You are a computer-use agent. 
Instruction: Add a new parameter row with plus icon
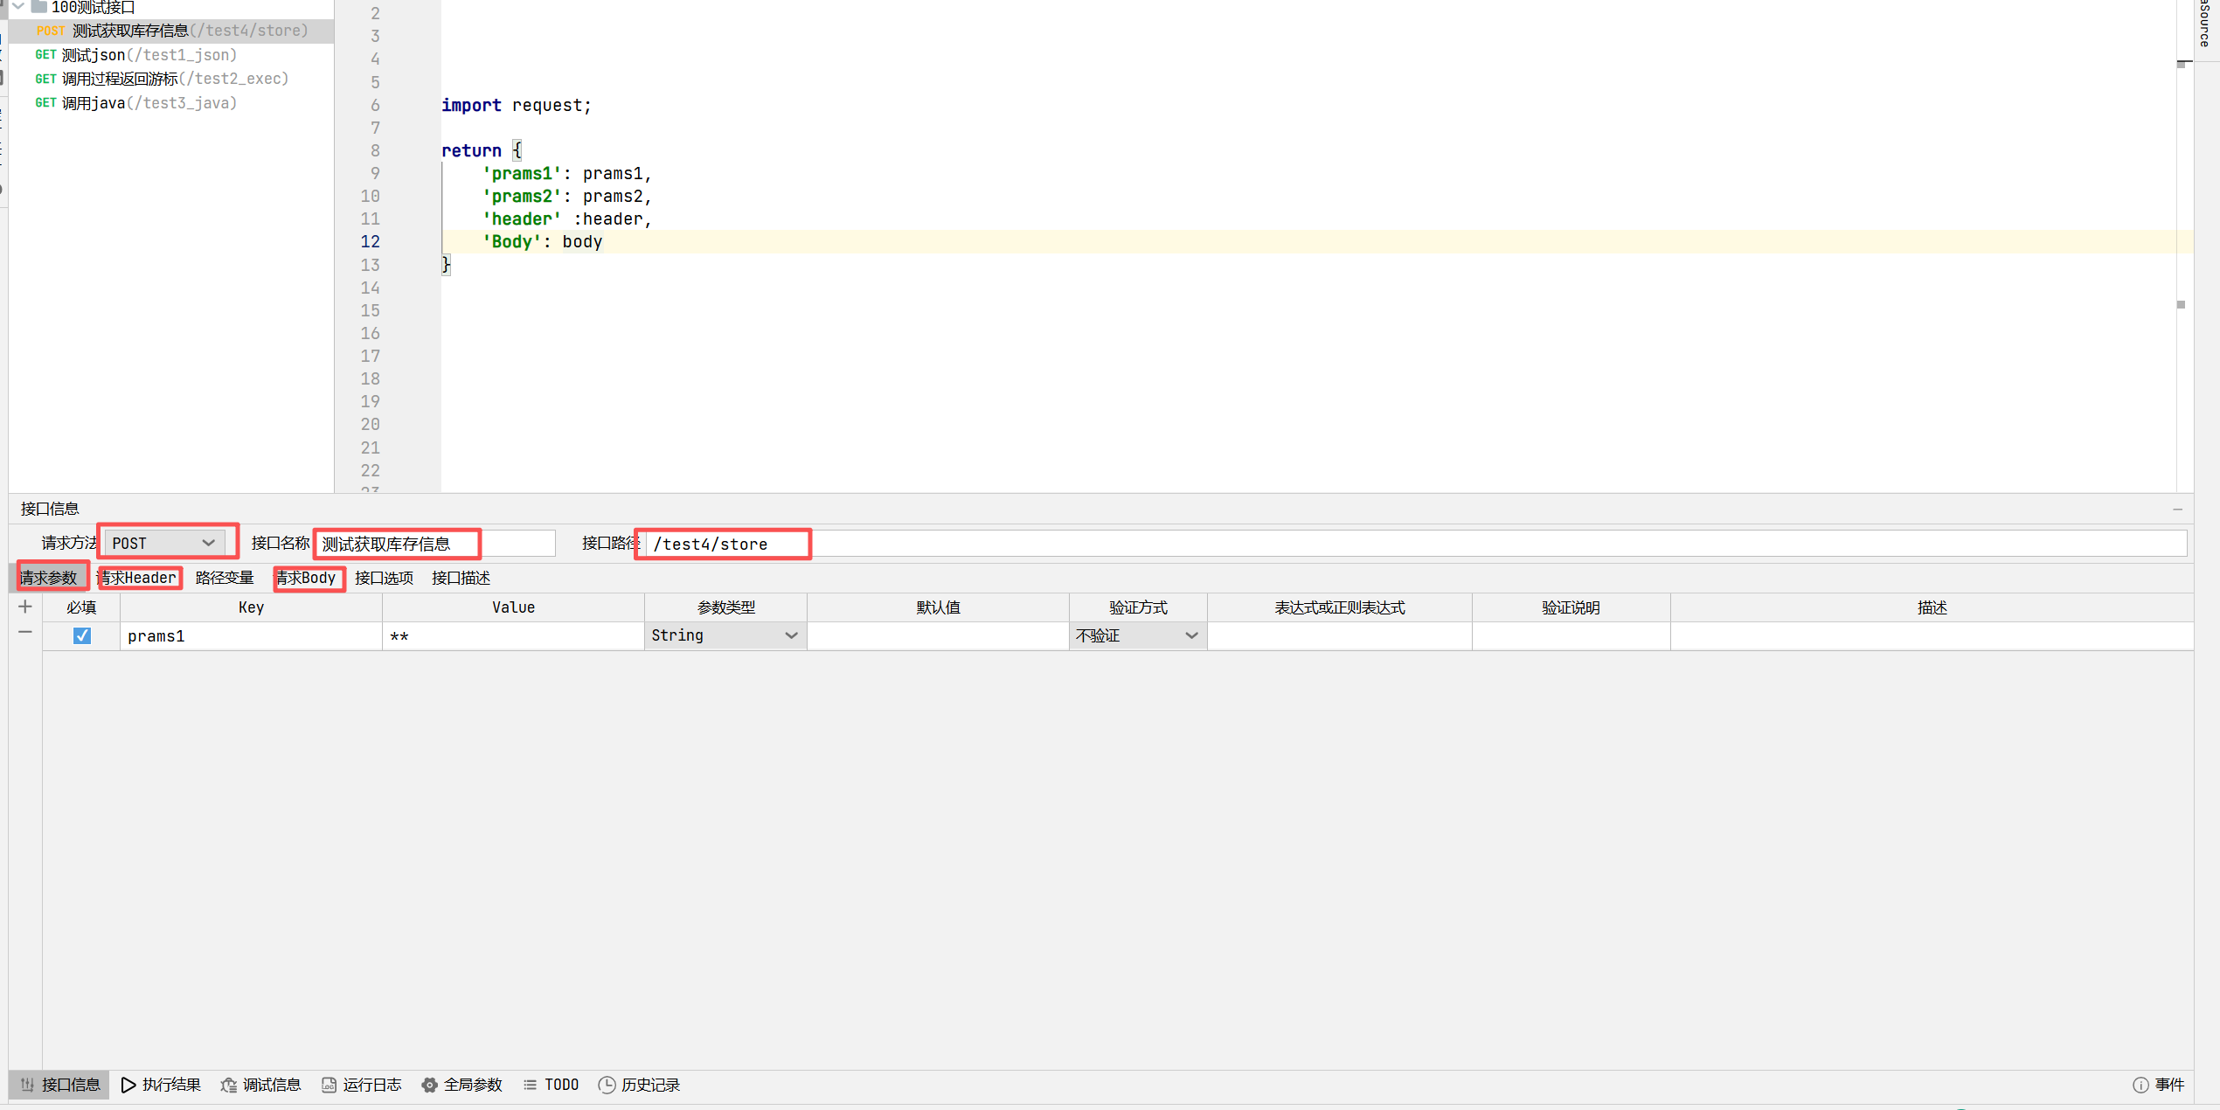click(24, 606)
